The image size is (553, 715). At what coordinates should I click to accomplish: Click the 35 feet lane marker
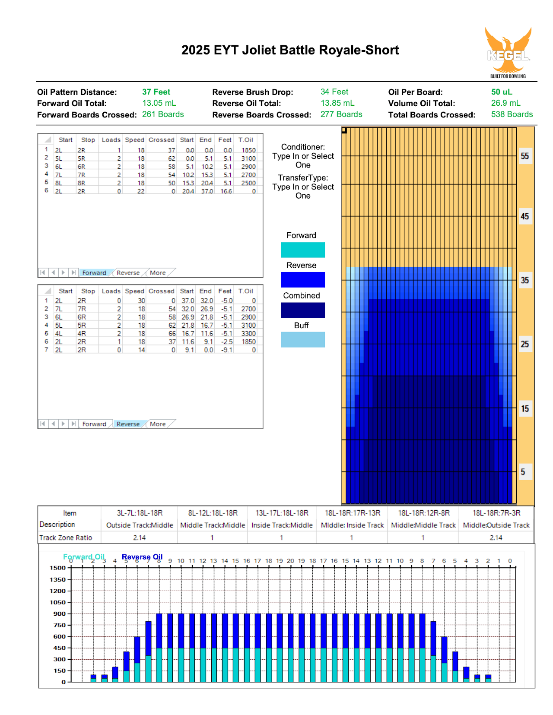(x=525, y=280)
